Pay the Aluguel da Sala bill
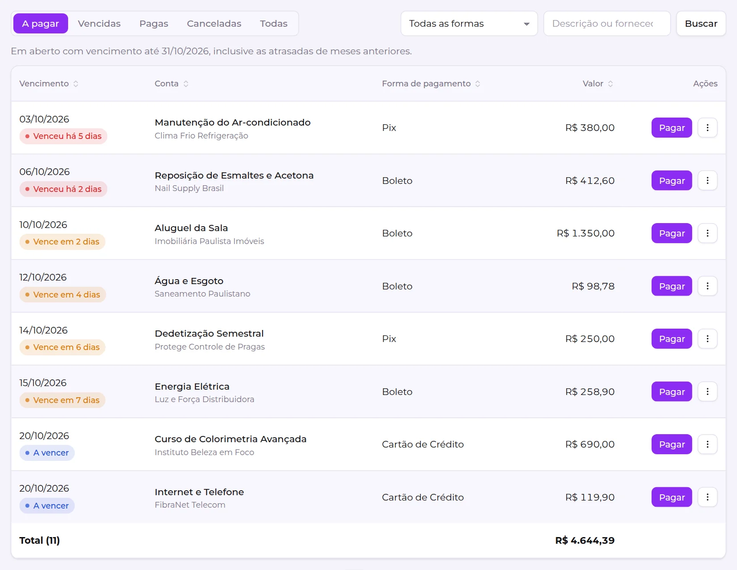The image size is (737, 570). point(672,233)
